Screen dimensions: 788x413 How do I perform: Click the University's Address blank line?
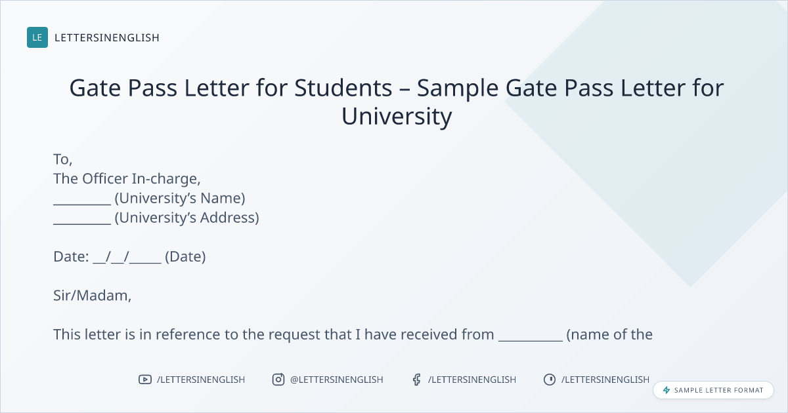[x=81, y=223]
